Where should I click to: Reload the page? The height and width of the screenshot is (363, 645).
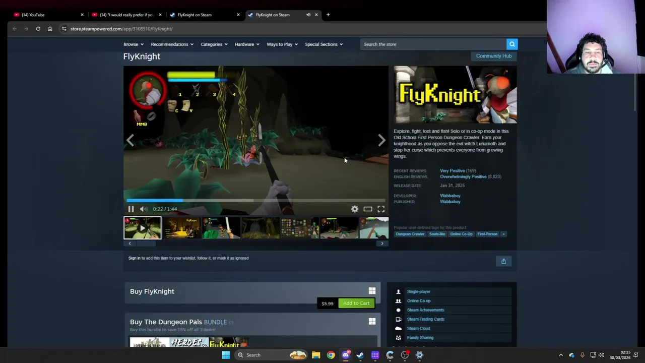coord(38,29)
